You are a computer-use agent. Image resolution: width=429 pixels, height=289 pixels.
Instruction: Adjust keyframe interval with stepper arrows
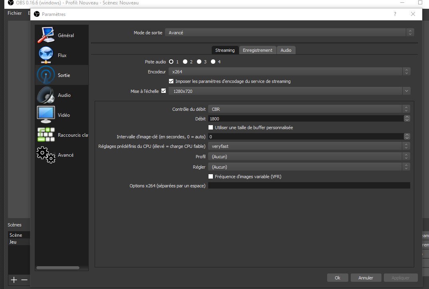point(407,136)
